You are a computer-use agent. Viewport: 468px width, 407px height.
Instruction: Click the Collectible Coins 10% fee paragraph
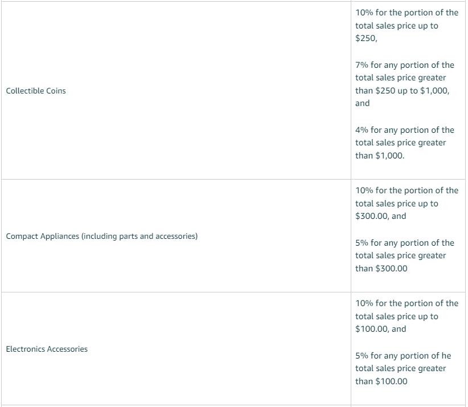tap(407, 26)
